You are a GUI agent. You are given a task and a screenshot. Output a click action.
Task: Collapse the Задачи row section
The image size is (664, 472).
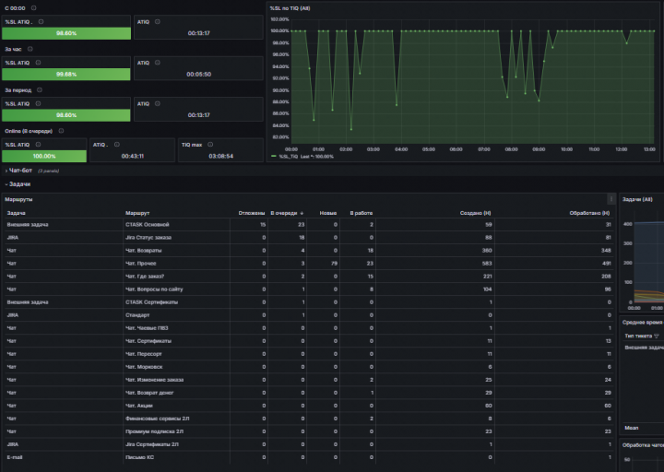pyautogui.click(x=18, y=184)
